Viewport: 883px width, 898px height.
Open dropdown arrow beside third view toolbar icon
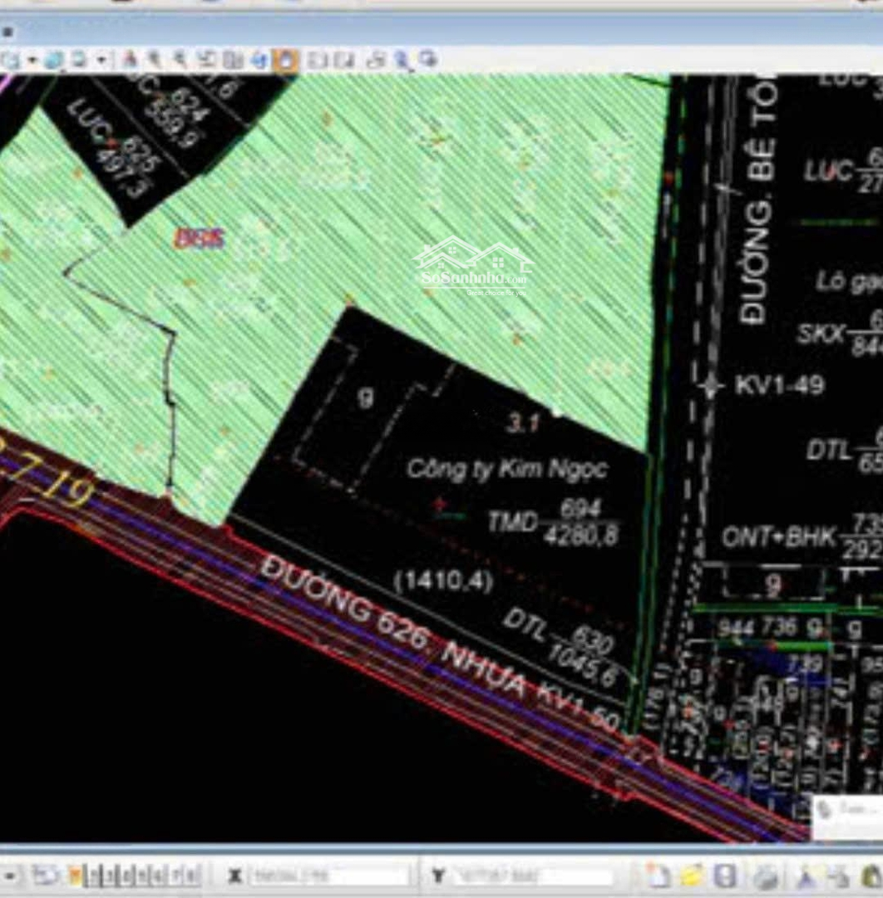point(101,60)
